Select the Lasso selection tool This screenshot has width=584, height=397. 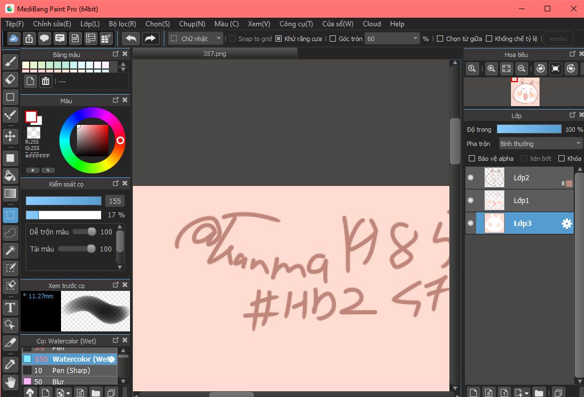10,233
